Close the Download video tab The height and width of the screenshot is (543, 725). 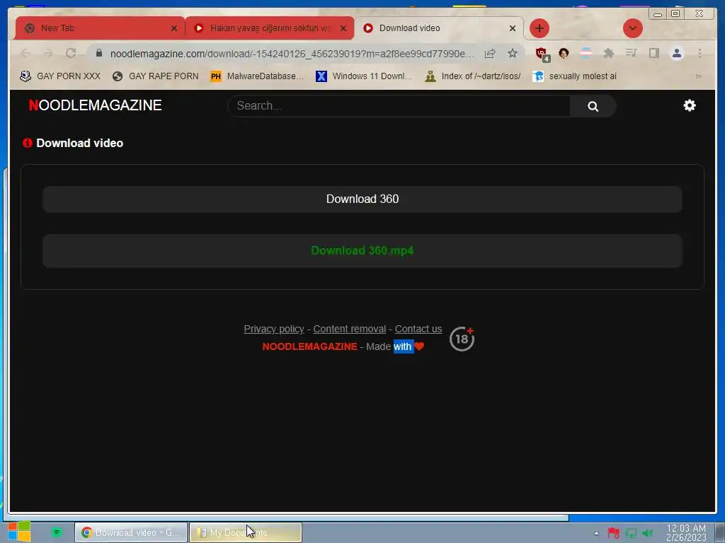point(513,28)
